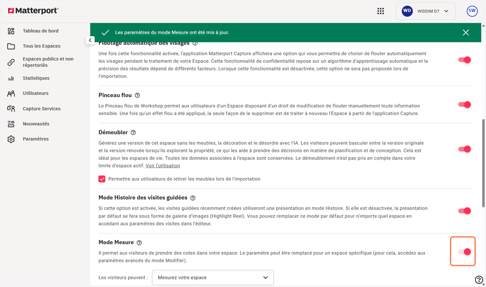Disable the Démeubler switch
Viewport: 486px width, 287px height.
point(465,149)
